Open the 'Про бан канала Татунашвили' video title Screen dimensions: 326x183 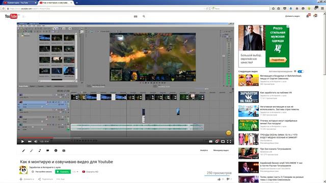coord(276,149)
